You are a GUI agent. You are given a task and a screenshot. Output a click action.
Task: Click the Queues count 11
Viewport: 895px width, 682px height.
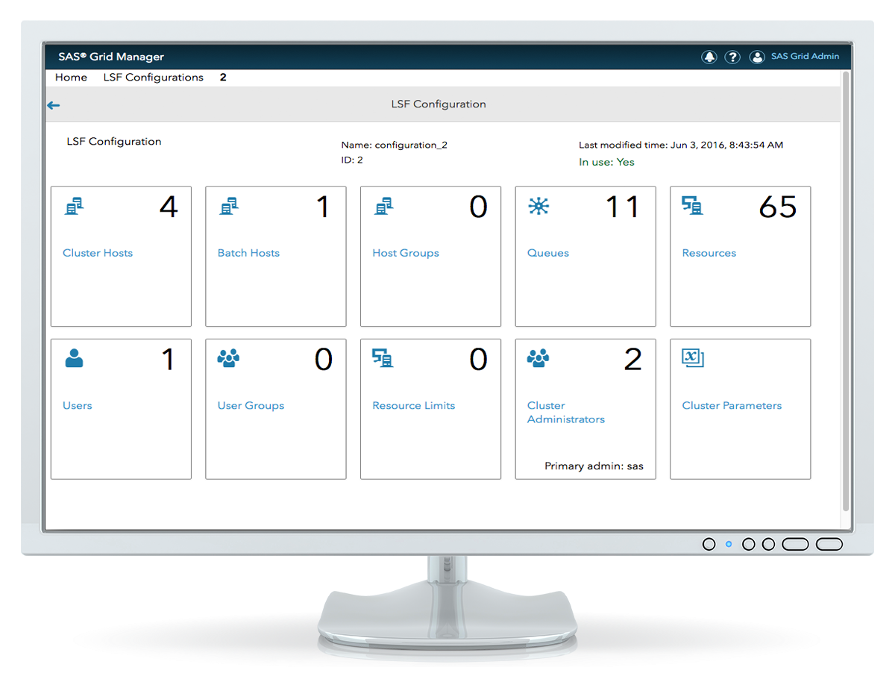click(622, 207)
